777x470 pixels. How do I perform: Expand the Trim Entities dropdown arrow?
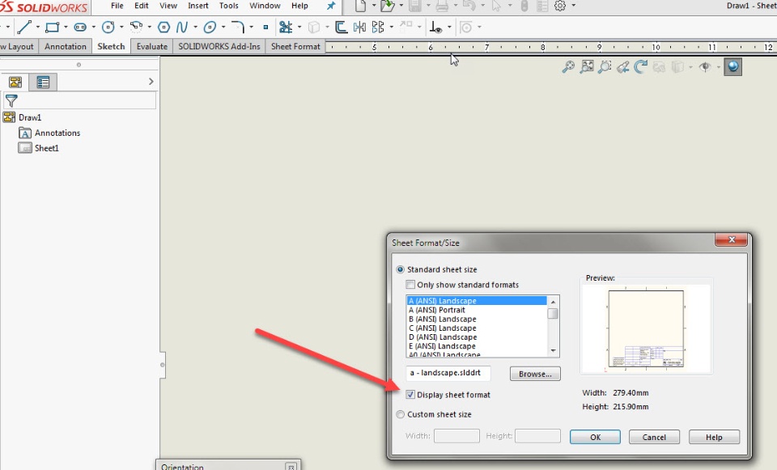point(299,28)
